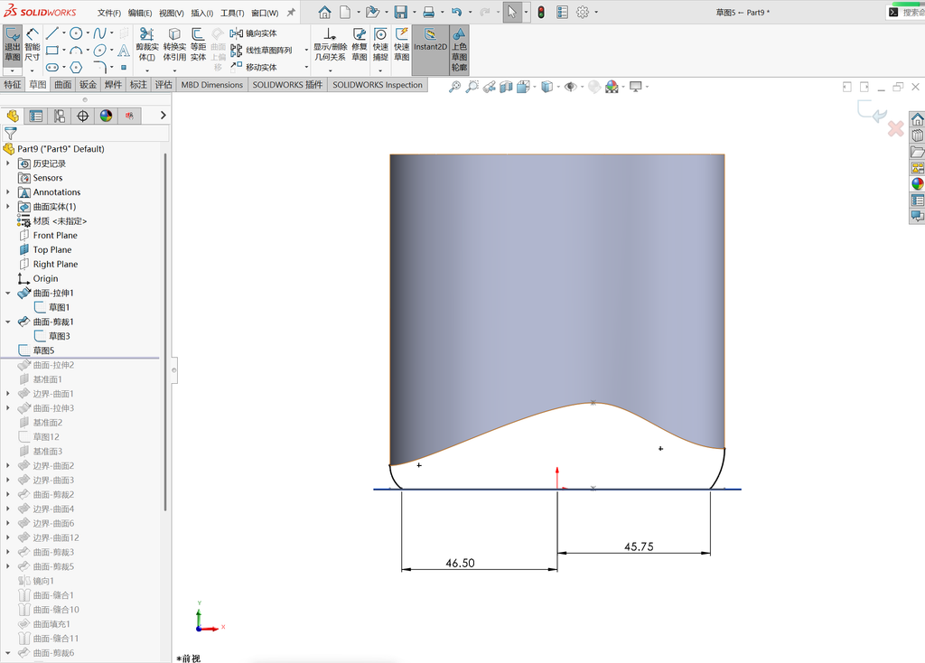
Task: Click Linear Sketch Pattern (线性草图阵列)
Action: coord(261,51)
